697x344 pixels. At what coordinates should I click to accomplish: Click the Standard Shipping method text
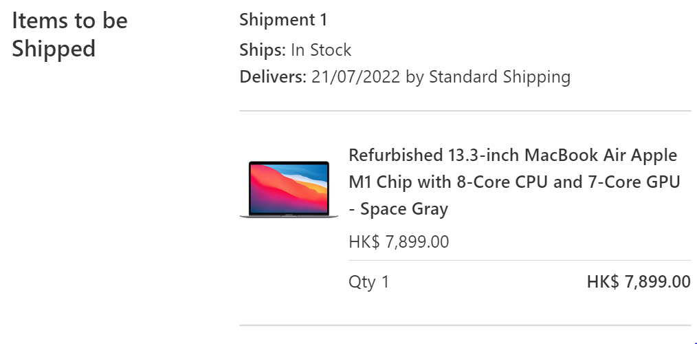click(500, 77)
